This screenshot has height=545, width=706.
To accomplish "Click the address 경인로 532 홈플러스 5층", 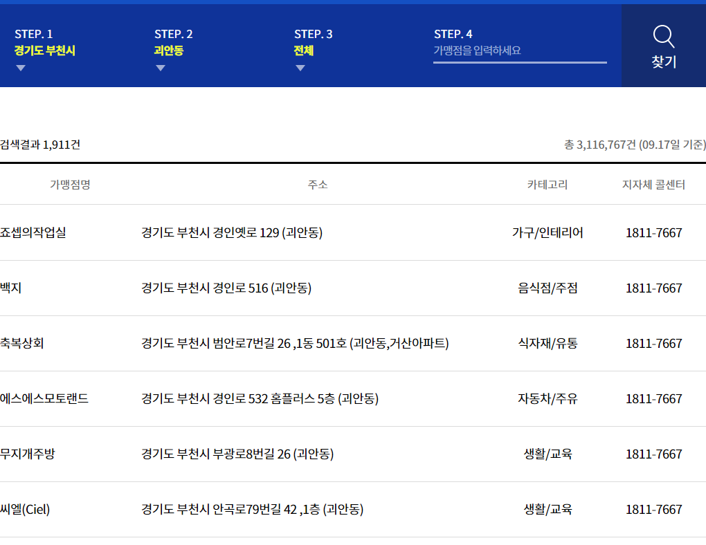I will pos(260,399).
